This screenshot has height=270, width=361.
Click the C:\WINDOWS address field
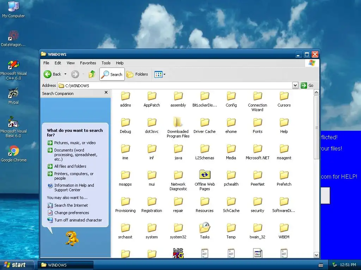pos(175,86)
